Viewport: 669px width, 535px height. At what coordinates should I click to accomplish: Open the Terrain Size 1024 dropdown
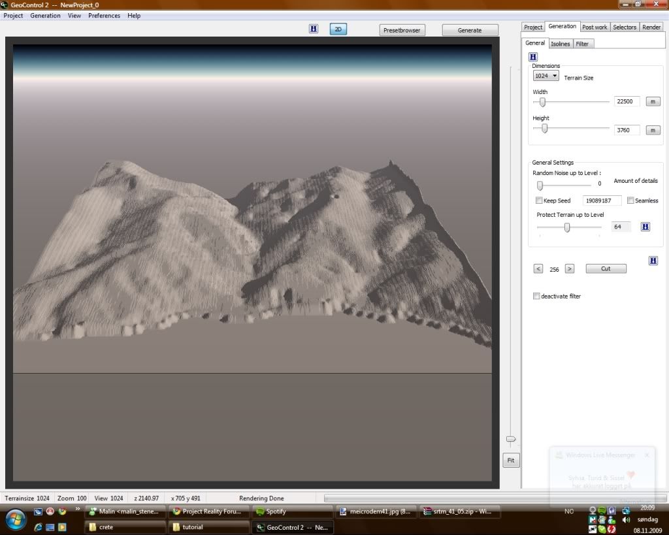pos(546,76)
